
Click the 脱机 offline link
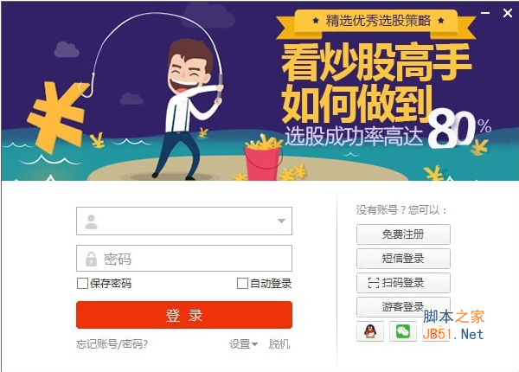279,344
